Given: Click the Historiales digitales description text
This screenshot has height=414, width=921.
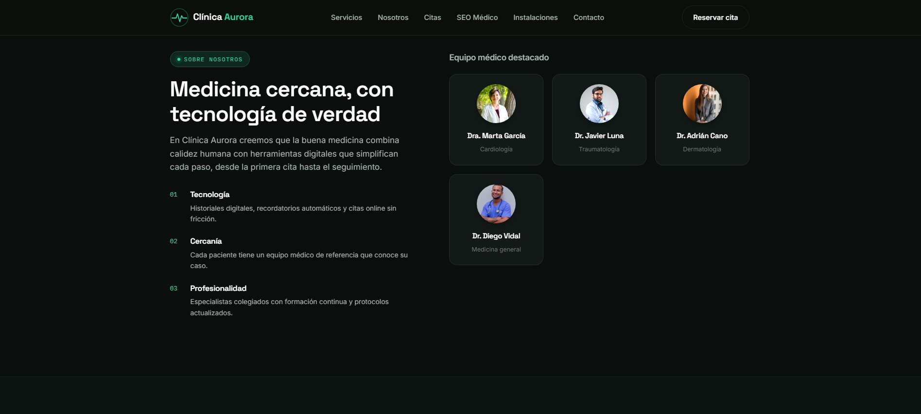Looking at the screenshot, I should click(293, 214).
